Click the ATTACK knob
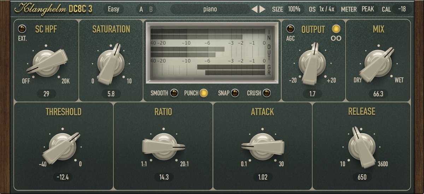Viewport: 424px width, 194px height. pos(263,146)
